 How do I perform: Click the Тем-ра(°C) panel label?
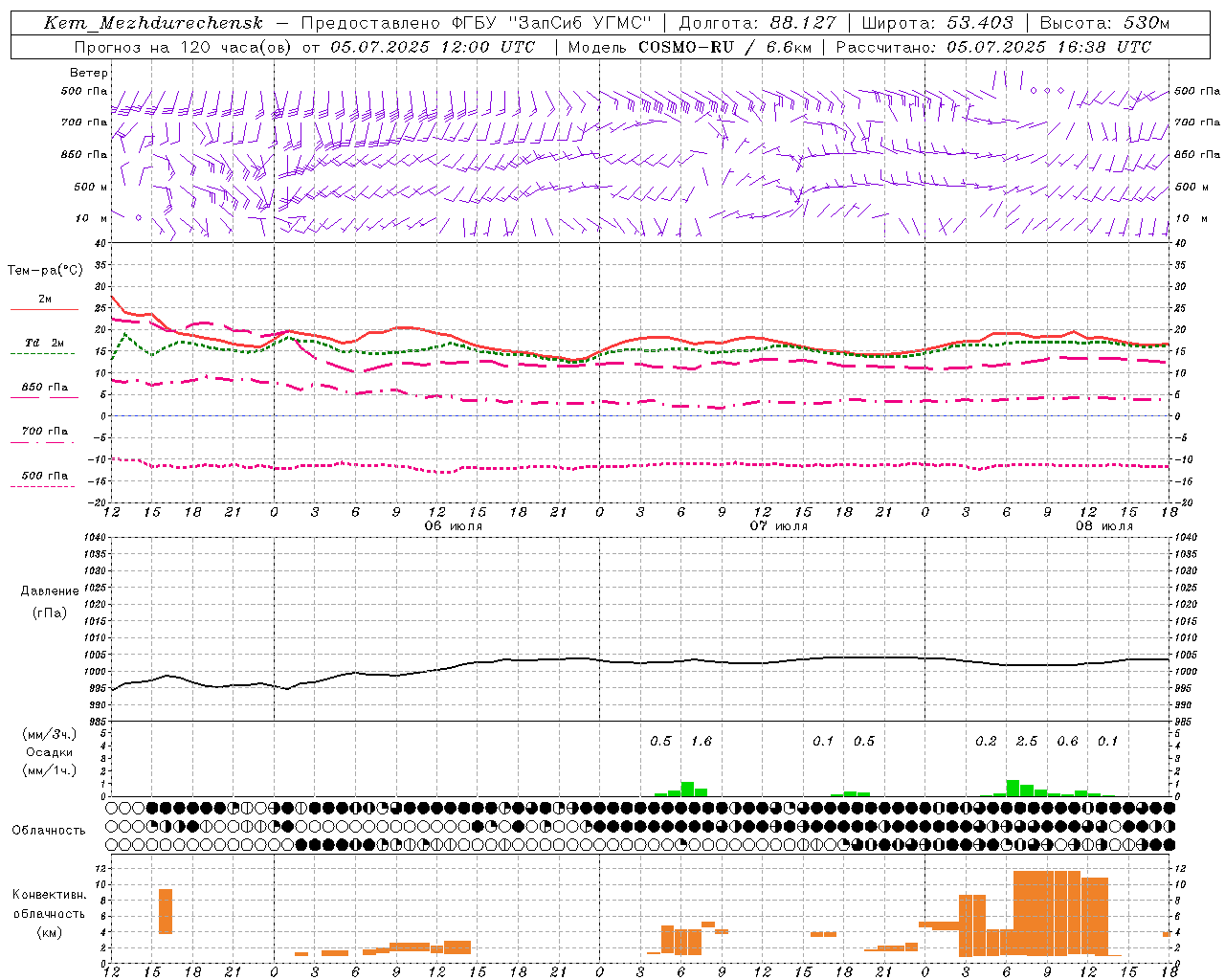pos(45,271)
